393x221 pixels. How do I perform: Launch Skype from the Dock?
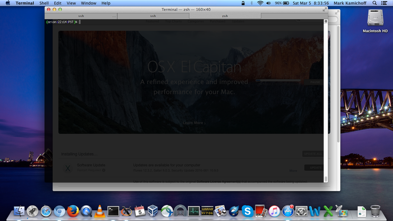click(x=248, y=211)
